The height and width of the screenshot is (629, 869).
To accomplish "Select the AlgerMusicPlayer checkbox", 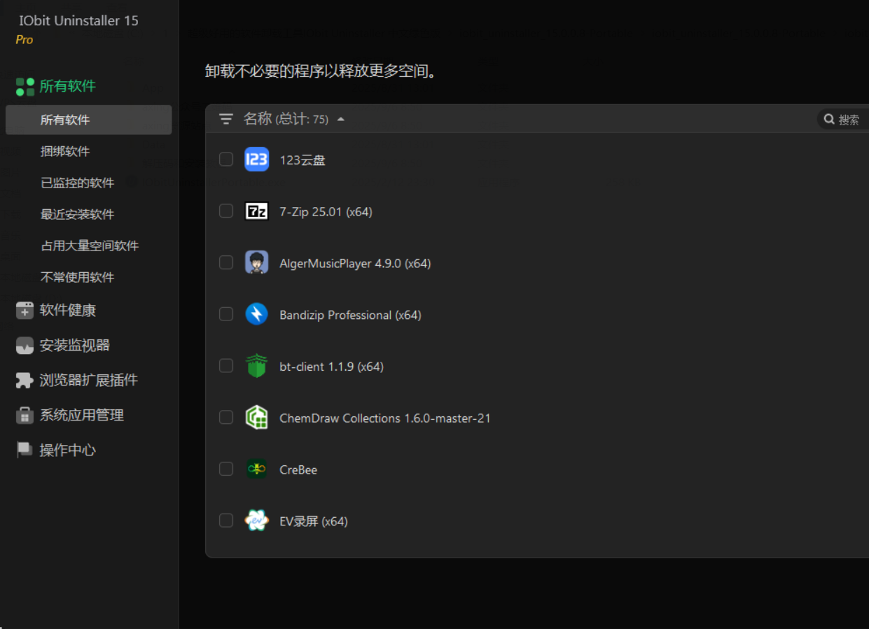I will point(226,262).
